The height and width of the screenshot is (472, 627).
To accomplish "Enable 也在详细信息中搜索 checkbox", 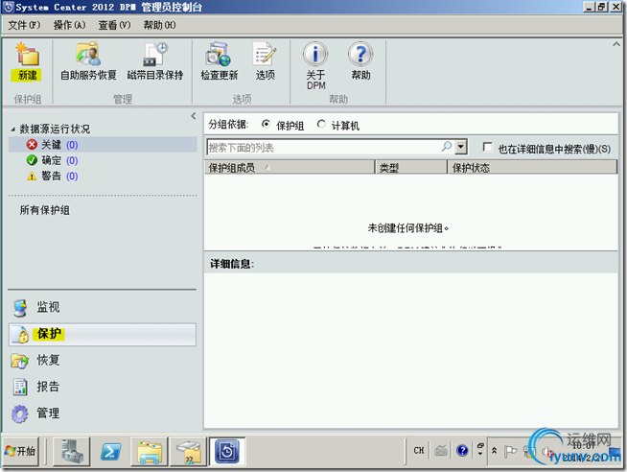I will tap(487, 147).
